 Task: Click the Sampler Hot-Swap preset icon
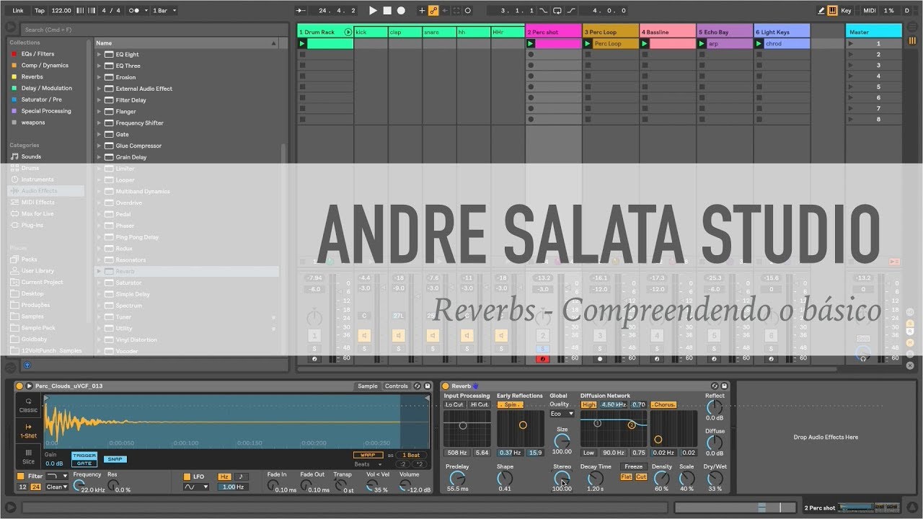coord(418,386)
